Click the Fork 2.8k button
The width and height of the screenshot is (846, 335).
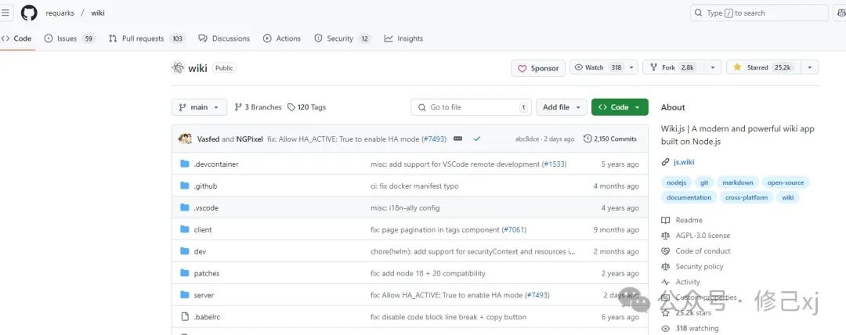[672, 67]
